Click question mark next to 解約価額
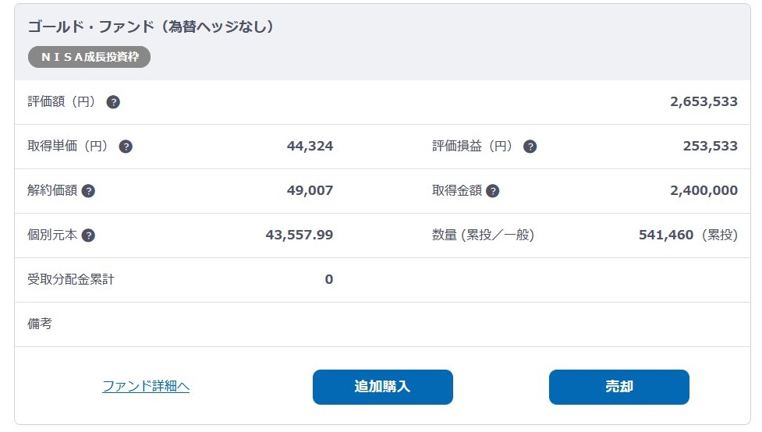Viewport: 762px width, 432px height. (88, 191)
